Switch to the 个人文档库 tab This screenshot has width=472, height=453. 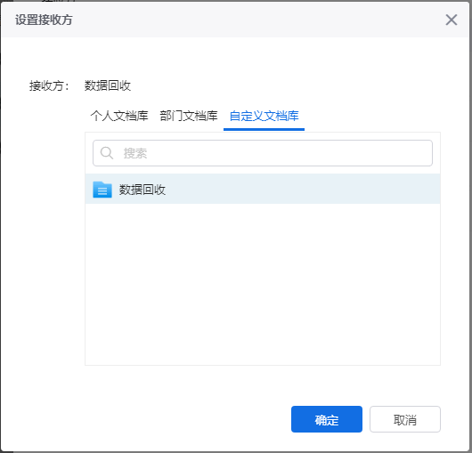(119, 116)
